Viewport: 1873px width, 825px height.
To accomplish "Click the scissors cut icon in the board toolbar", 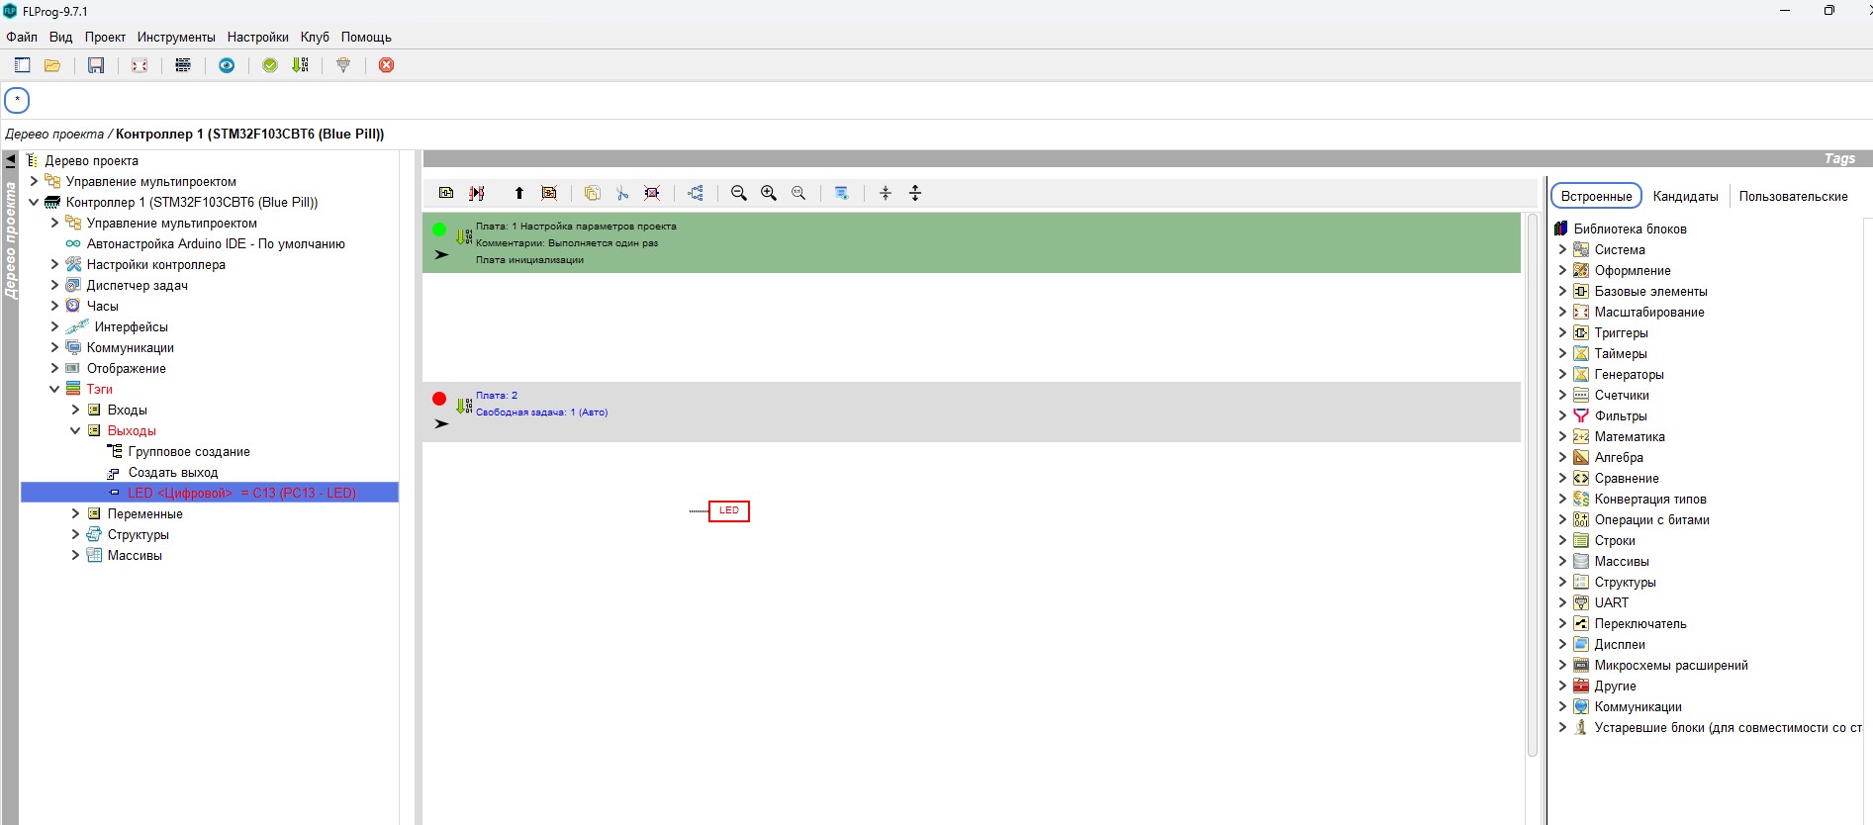I will tap(622, 193).
